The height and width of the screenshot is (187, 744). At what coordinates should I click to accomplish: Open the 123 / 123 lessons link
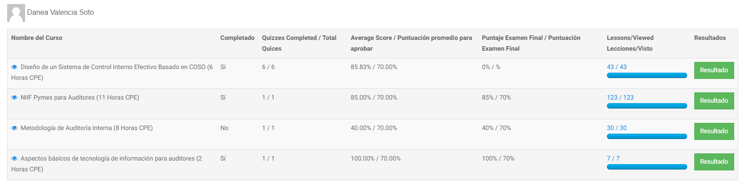[620, 97]
